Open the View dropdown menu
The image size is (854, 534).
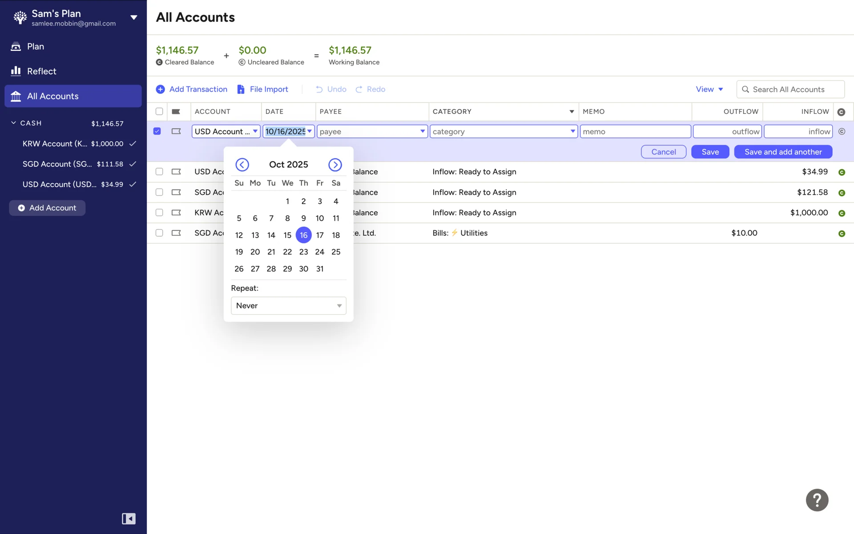[x=709, y=89]
